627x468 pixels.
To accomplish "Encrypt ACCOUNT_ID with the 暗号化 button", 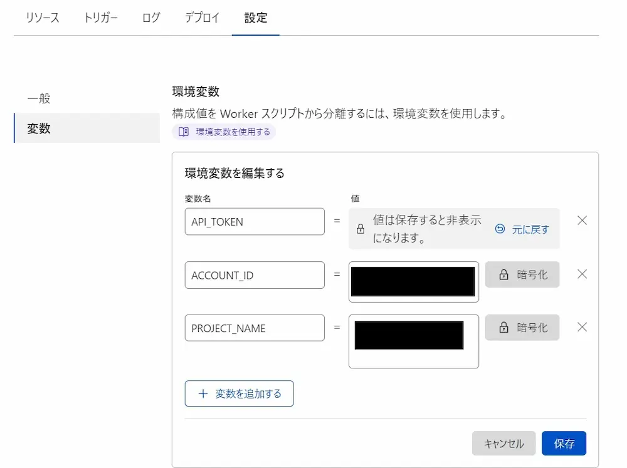I will [522, 274].
